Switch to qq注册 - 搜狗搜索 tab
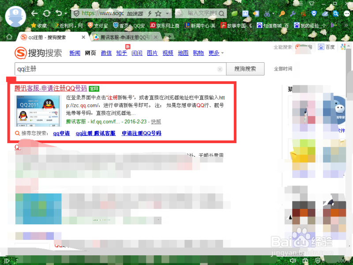The image size is (353, 265). [52, 37]
